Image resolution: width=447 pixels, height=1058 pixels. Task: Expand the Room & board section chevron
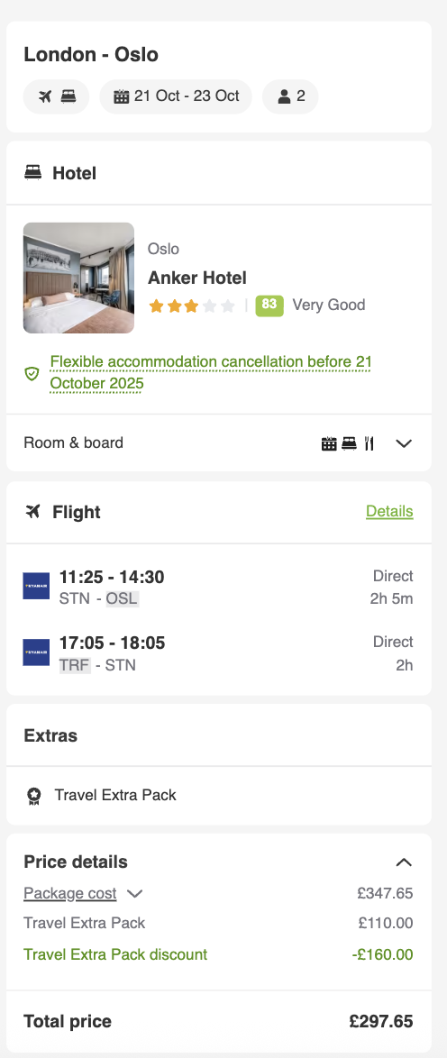click(x=404, y=443)
